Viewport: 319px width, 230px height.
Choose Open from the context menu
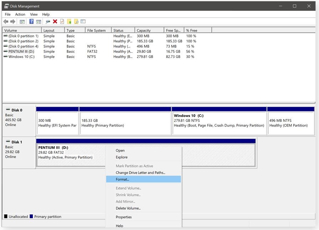143,150
